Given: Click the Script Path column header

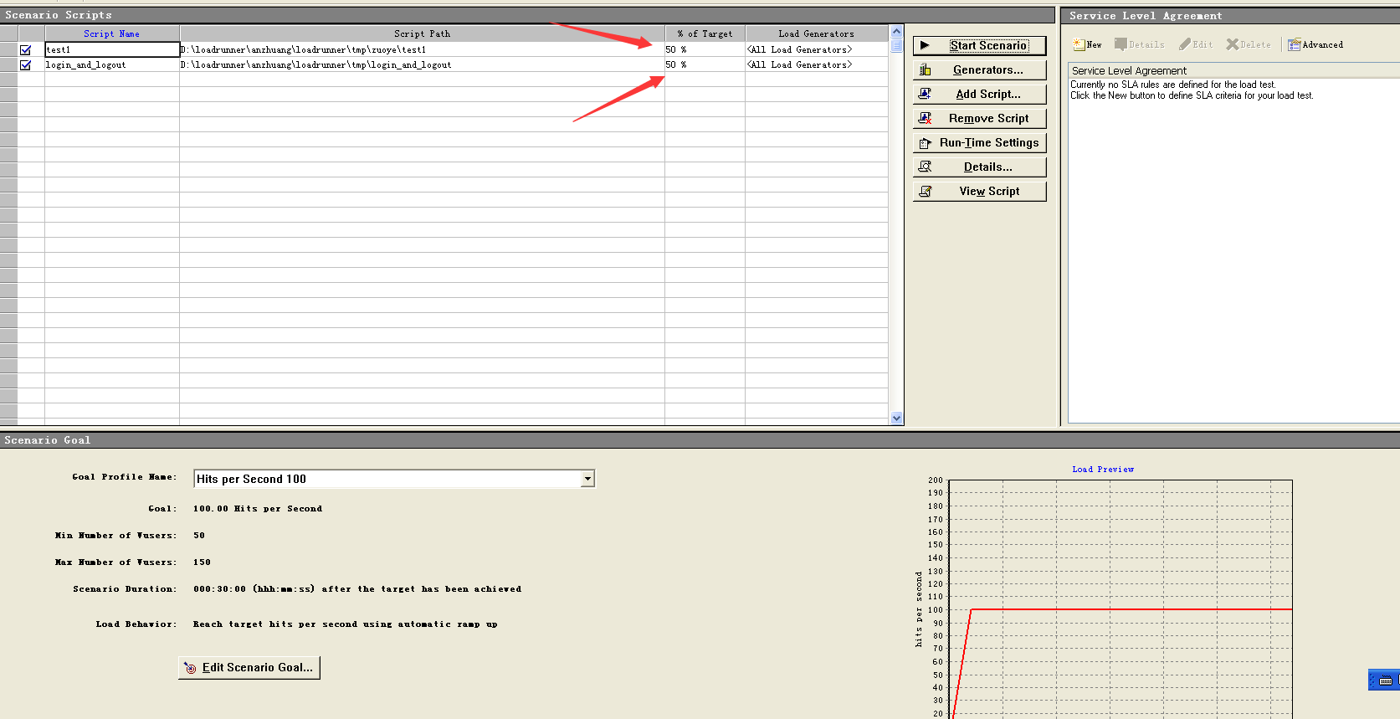Looking at the screenshot, I should pyautogui.click(x=422, y=33).
